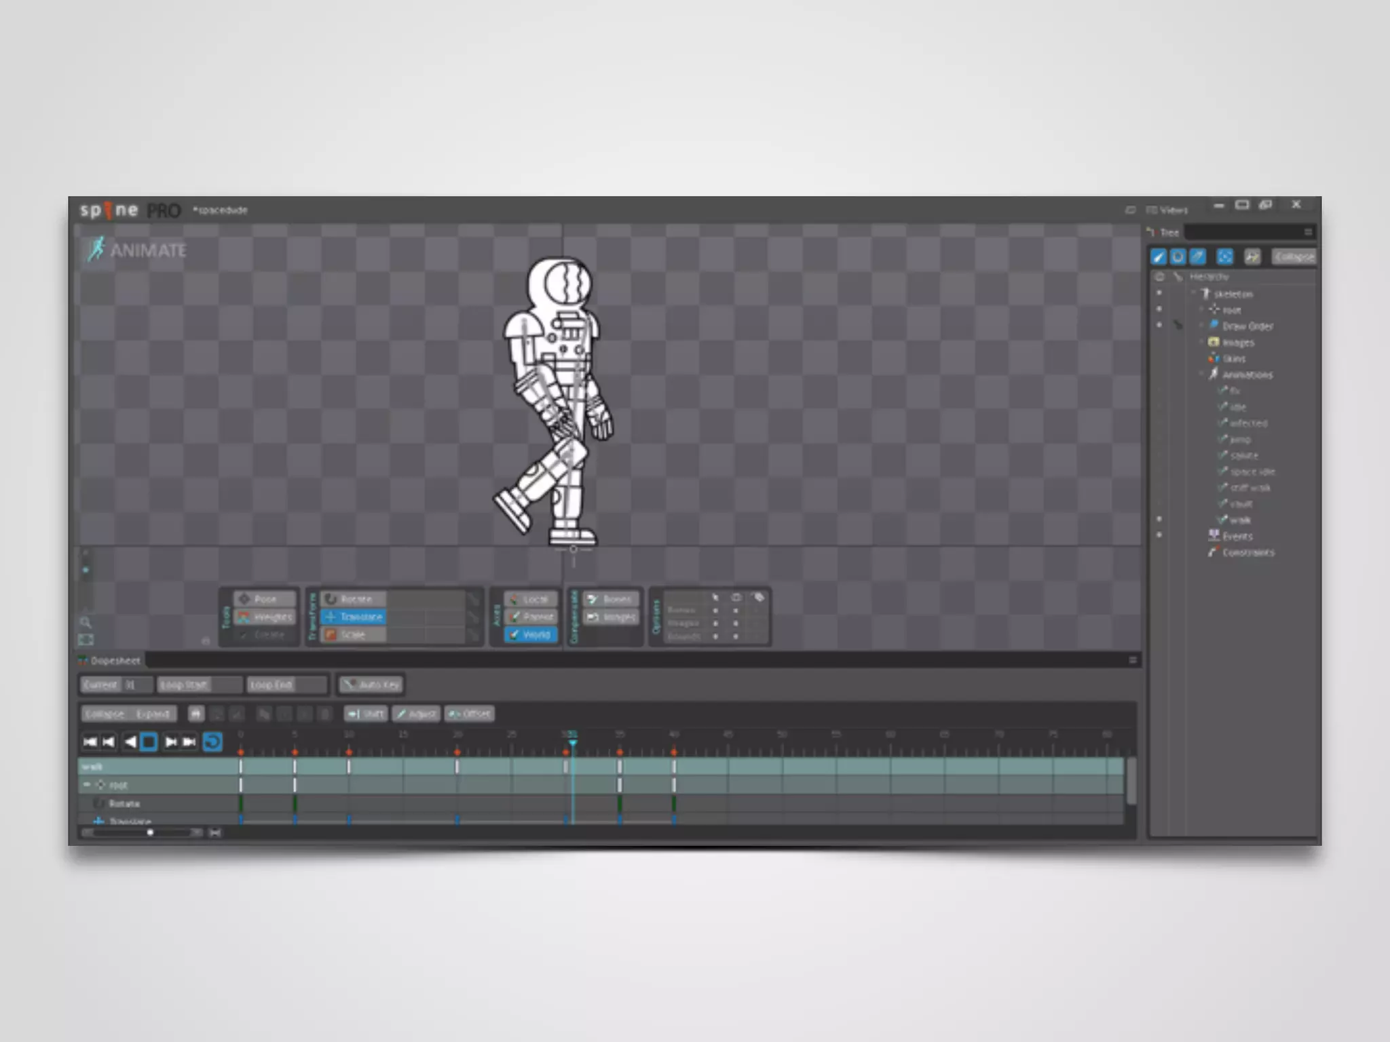Enable World axes option

coord(531,634)
